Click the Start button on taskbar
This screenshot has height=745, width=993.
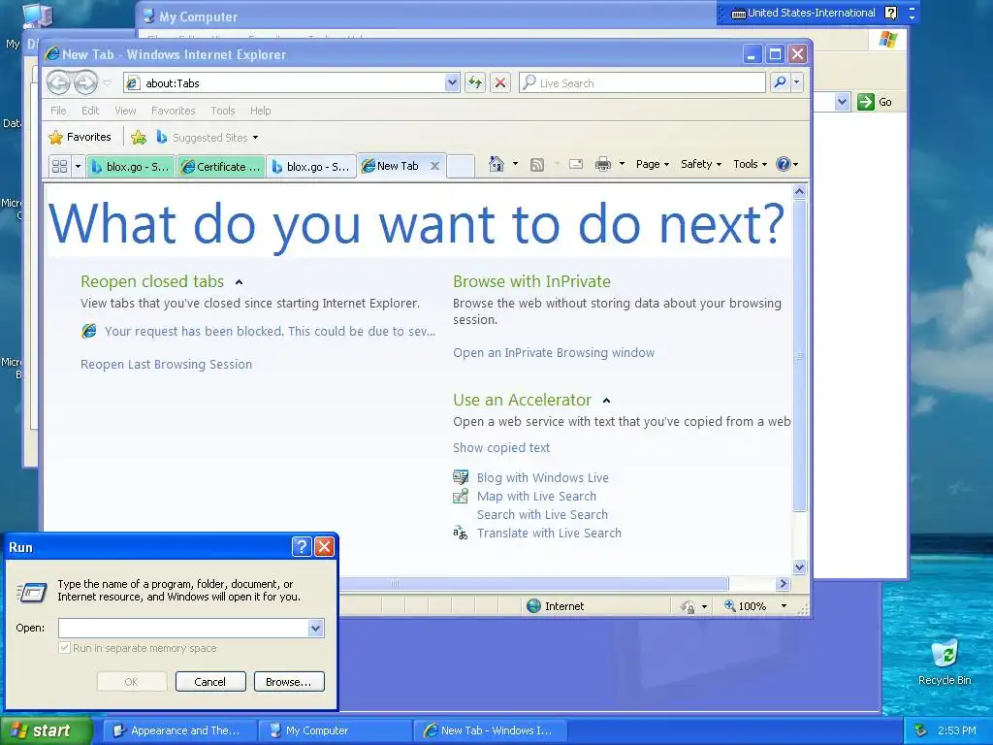46,730
